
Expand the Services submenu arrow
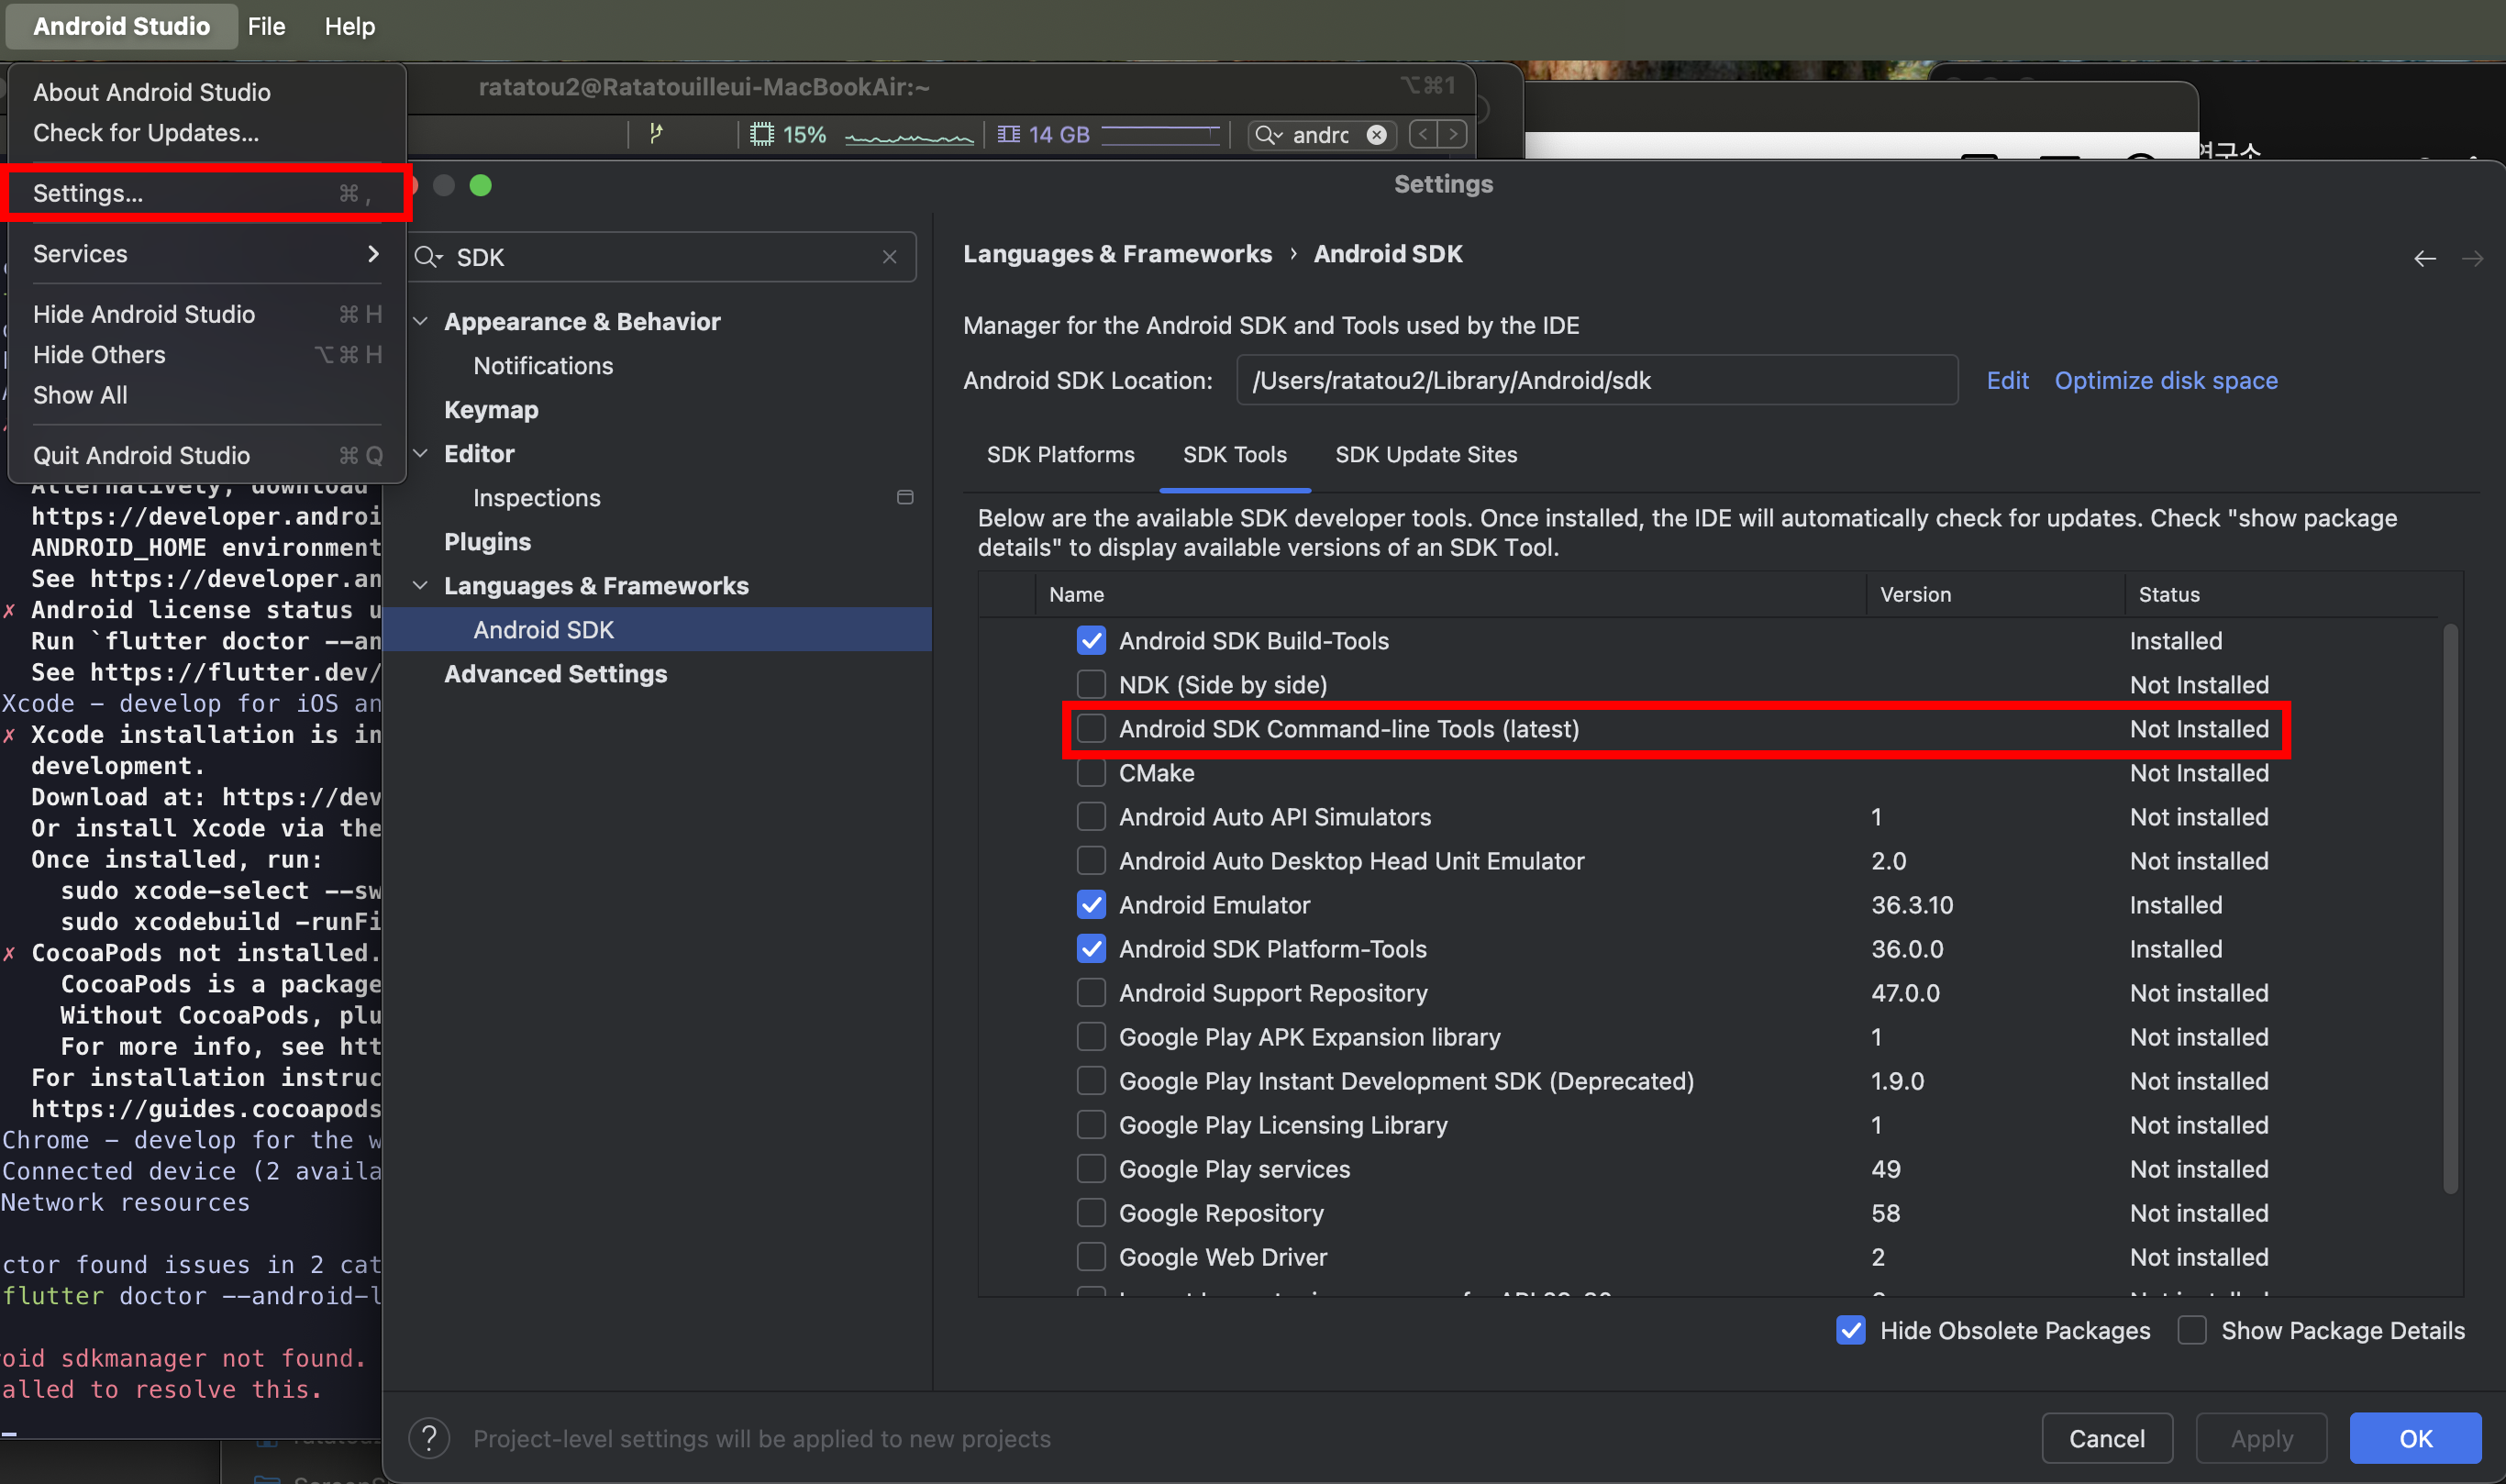pyautogui.click(x=373, y=254)
